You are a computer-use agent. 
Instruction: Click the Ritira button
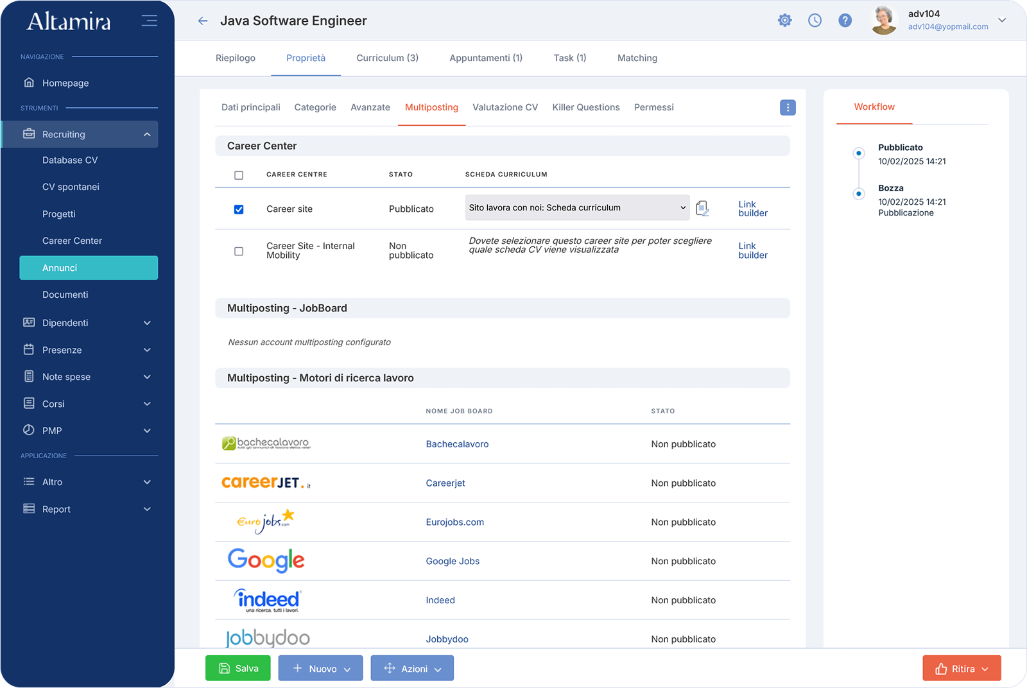pos(961,668)
